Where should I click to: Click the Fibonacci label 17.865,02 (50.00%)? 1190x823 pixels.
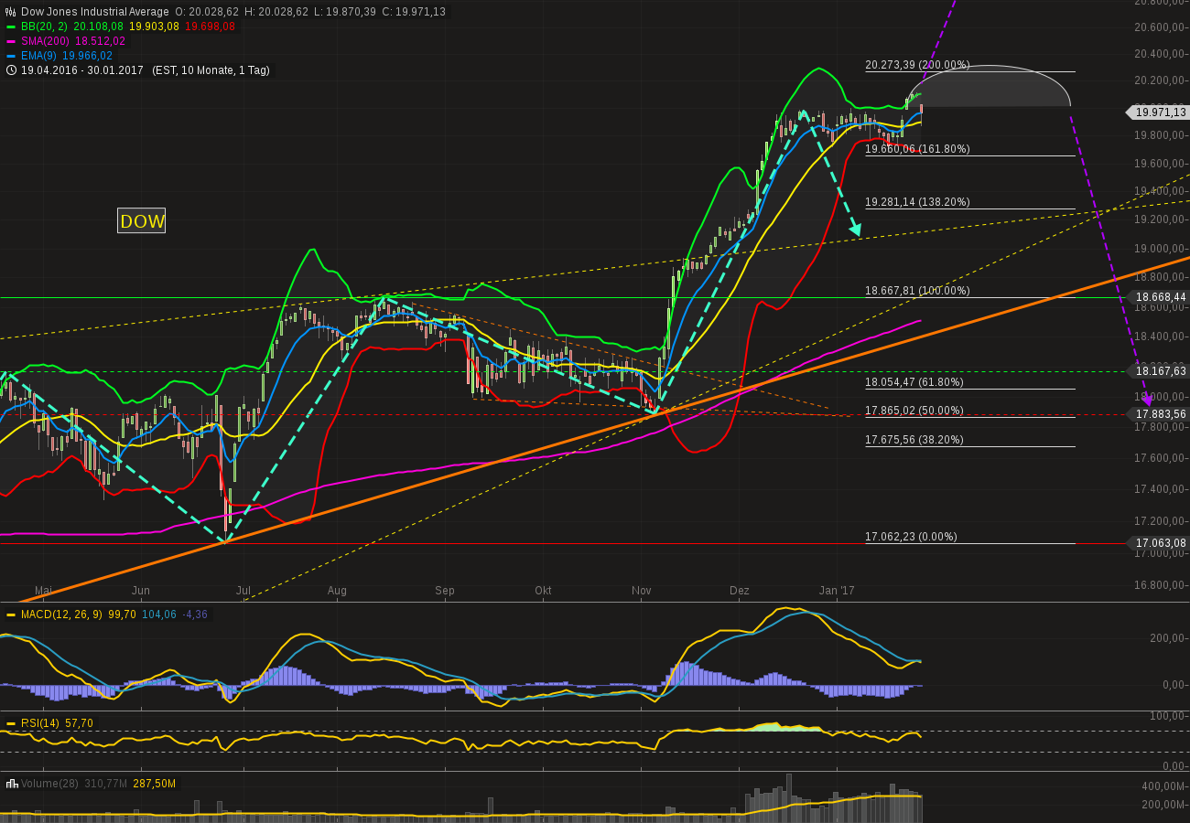pyautogui.click(x=914, y=411)
